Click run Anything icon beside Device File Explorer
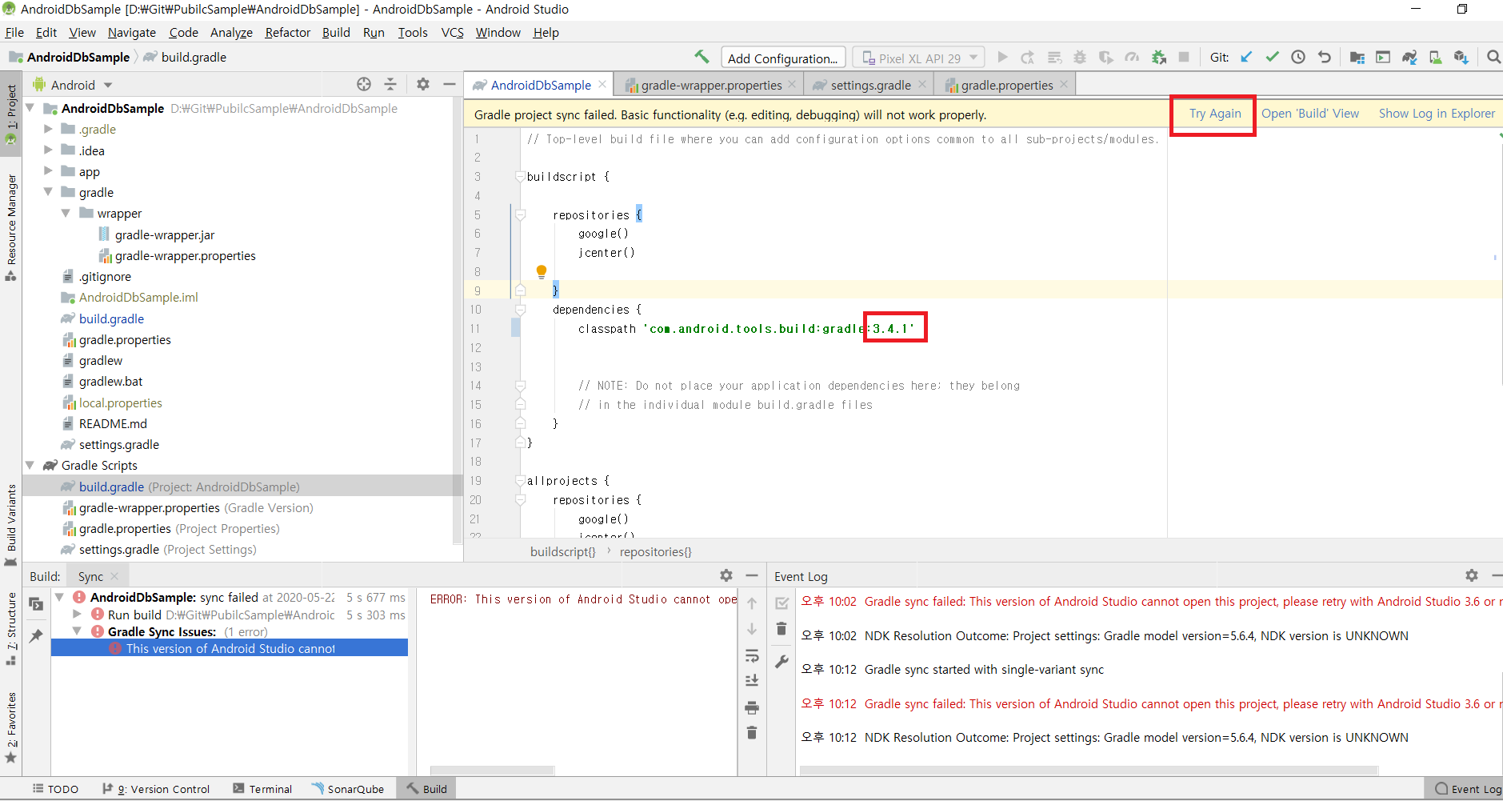The height and width of the screenshot is (801, 1503). point(1383,57)
